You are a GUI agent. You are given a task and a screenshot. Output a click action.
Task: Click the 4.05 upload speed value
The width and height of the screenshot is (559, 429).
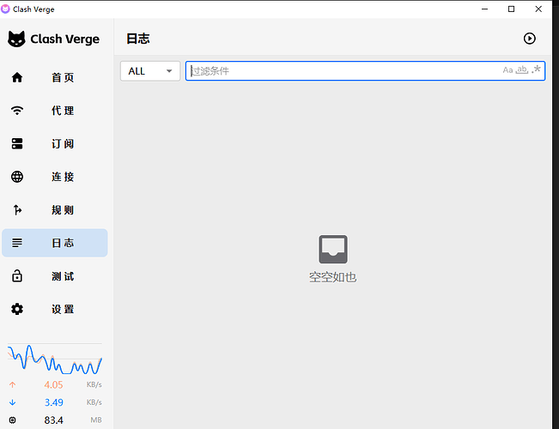tap(53, 385)
